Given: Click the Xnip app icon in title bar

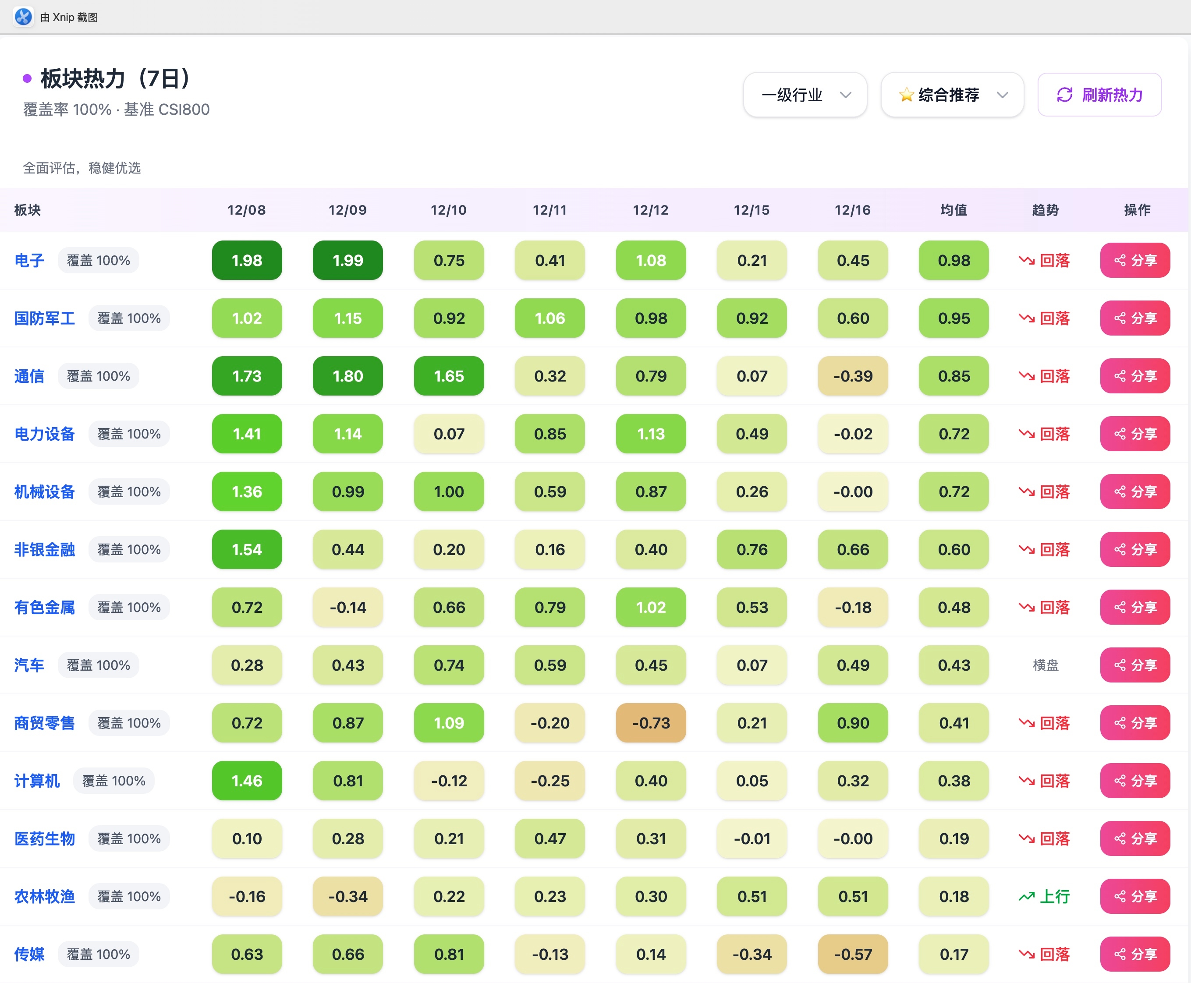Looking at the screenshot, I should point(23,17).
